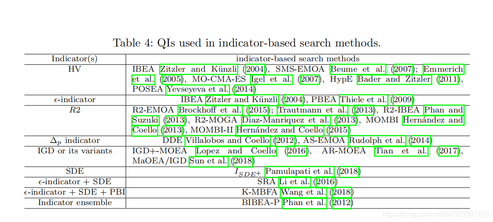The width and height of the screenshot is (493, 222).
Task: Click the 2014 year link after Yevseyeva et al.
Action: [x=244, y=89]
